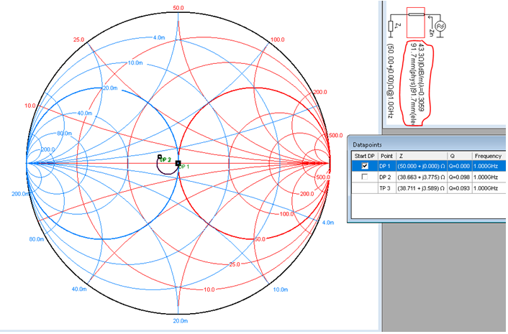The height and width of the screenshot is (334, 508).
Task: Click the Start DP column header
Action: (365, 156)
